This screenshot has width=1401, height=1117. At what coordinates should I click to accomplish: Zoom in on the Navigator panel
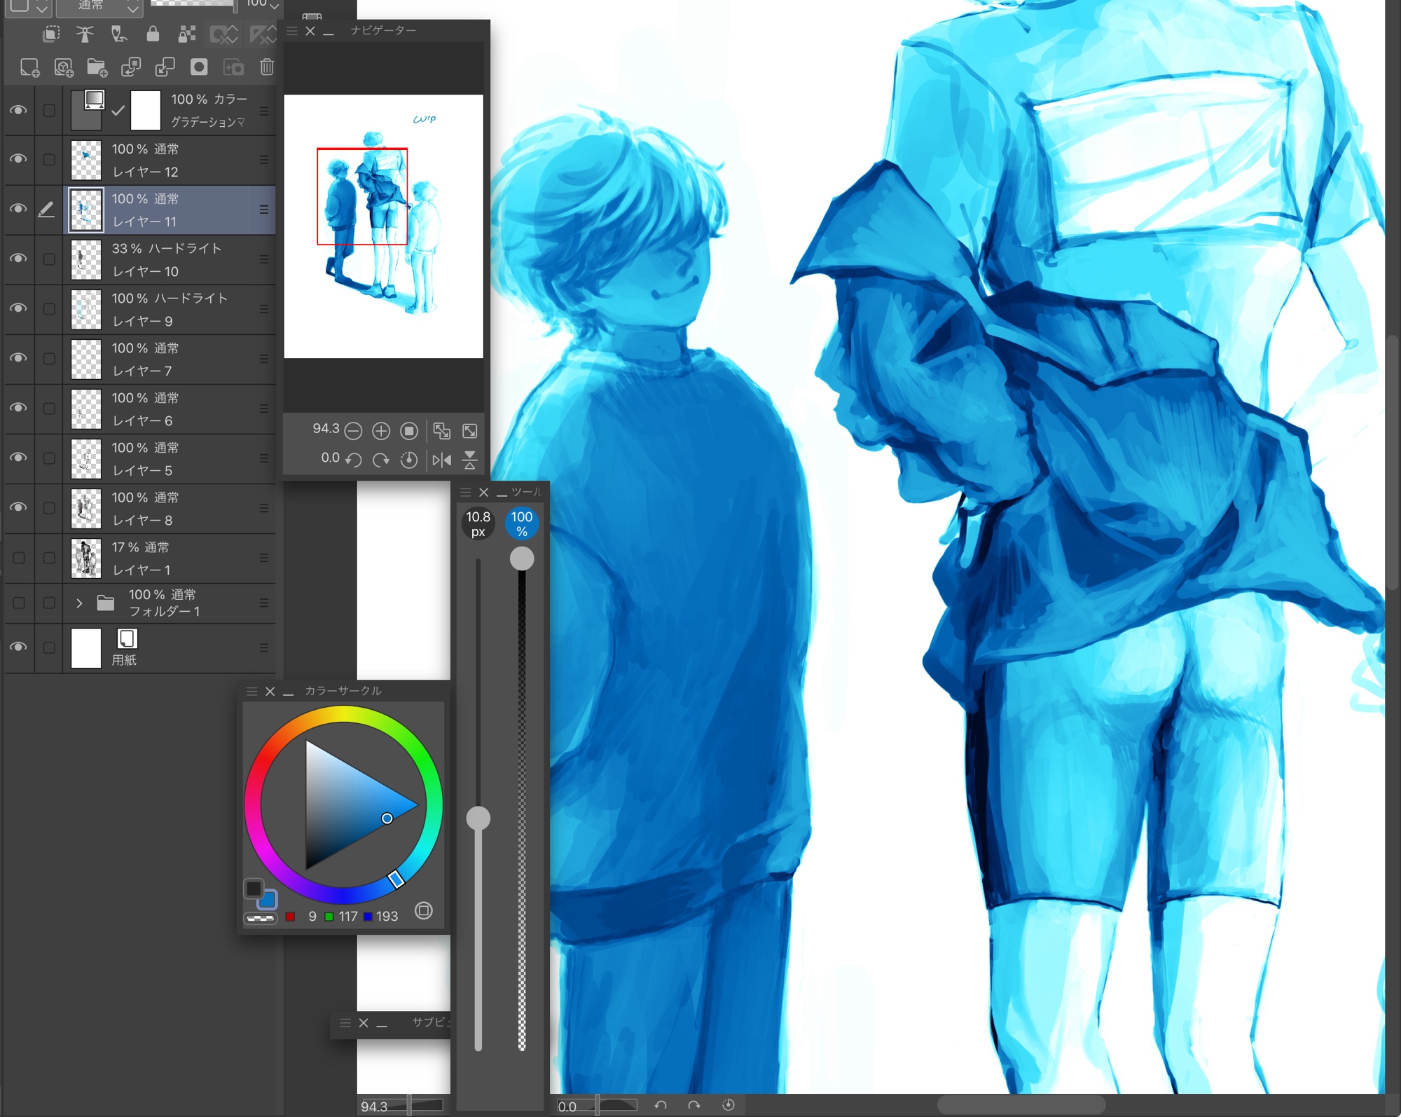pyautogui.click(x=381, y=431)
